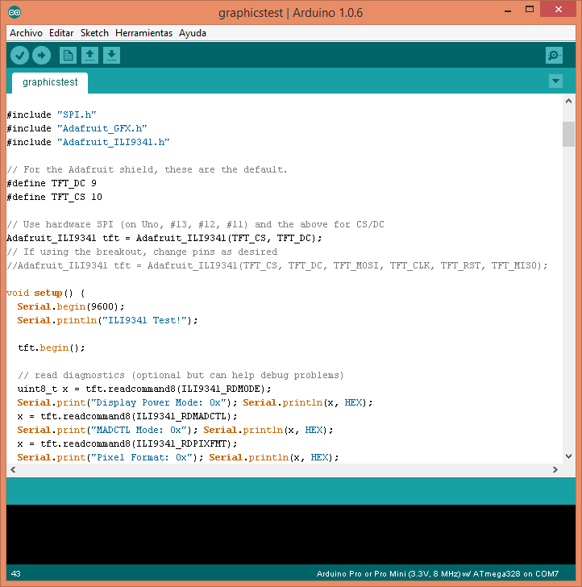582x587 pixels.
Task: Create a new sketch with New icon
Action: pyautogui.click(x=69, y=55)
